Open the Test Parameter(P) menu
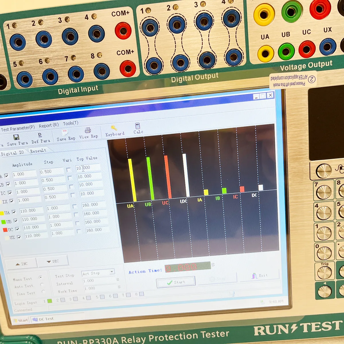Image resolution: width=344 pixels, height=344 pixels. coord(17,128)
